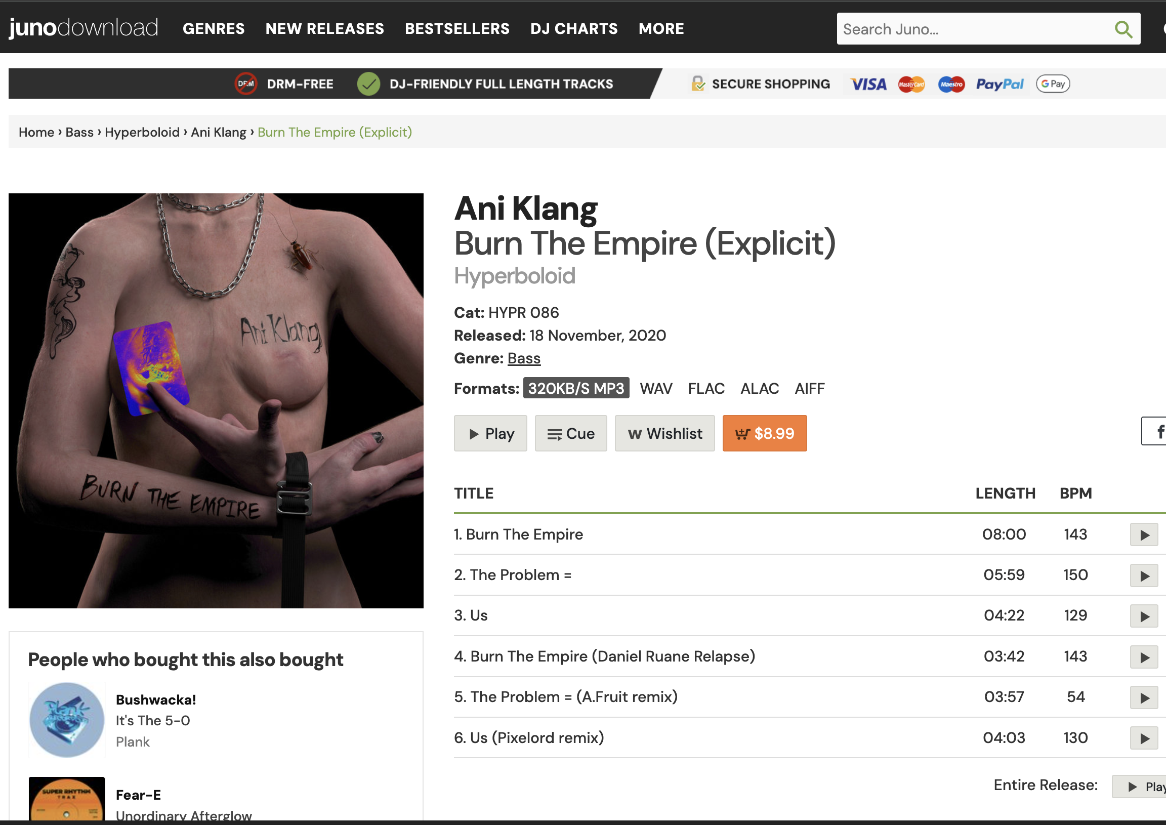The width and height of the screenshot is (1166, 825).
Task: Open the GENRES navigation menu
Action: (x=213, y=28)
